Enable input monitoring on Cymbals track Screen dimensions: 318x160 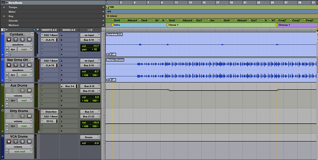pyautogui.click(x=16, y=39)
